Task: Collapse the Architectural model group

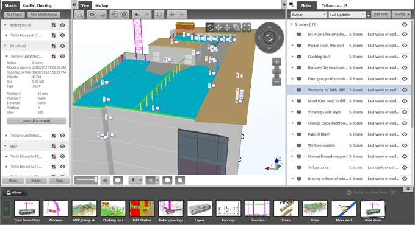Action: (5, 25)
